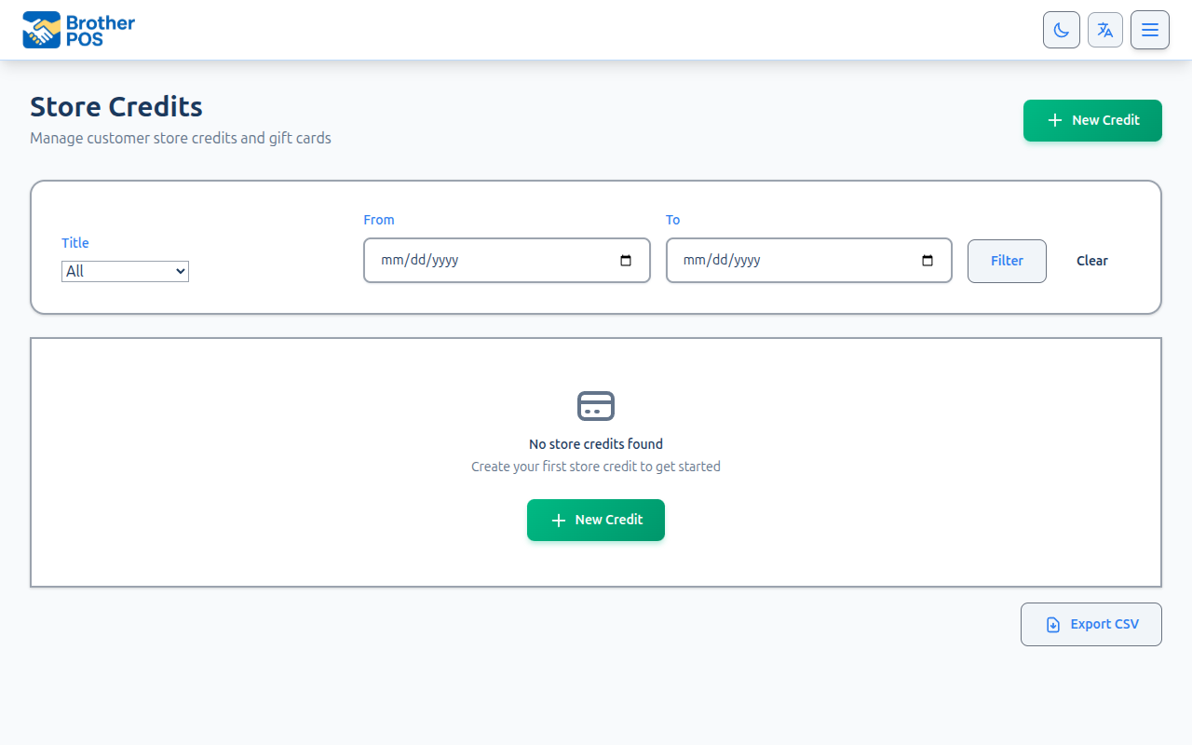Apply filters with the Filter button
Screen dimensions: 1192x745
point(1007,261)
